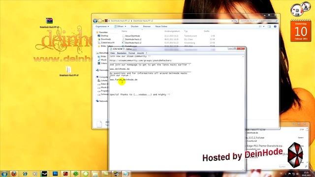Viewport: 315px width, 177px height.
Task: Open the Windows Start button
Action: click(4, 174)
